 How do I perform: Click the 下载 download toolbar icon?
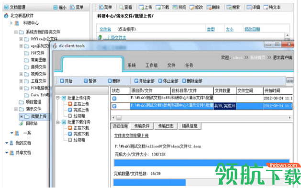click(x=158, y=7)
